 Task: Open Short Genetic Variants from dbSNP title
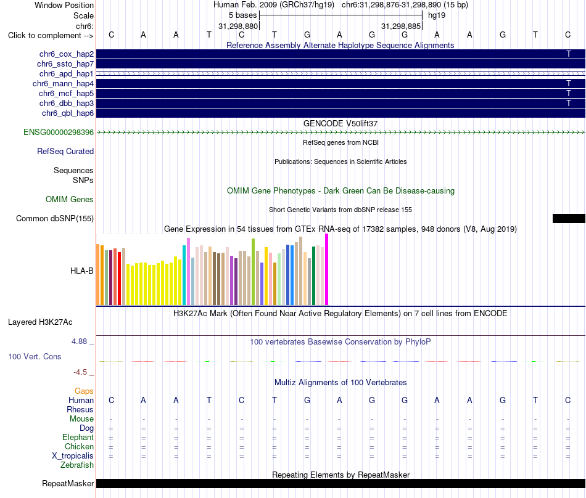click(x=340, y=210)
